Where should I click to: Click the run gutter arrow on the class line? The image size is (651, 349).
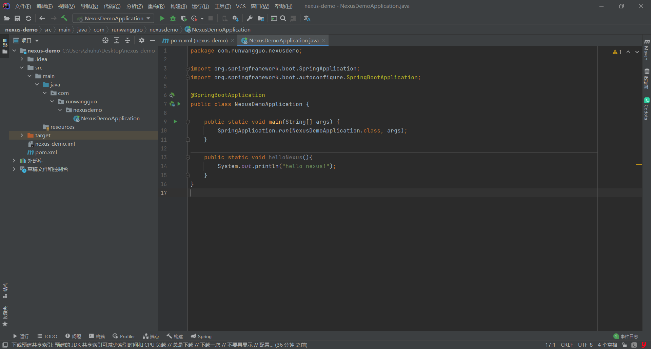click(179, 104)
